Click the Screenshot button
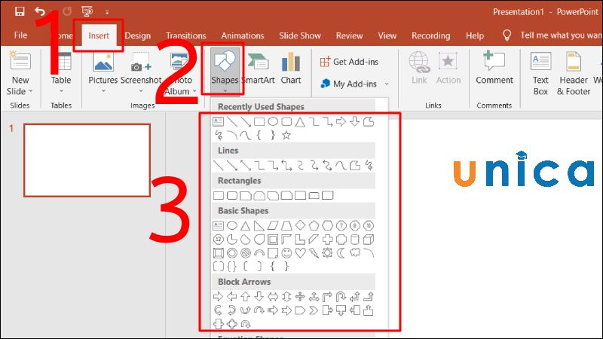This screenshot has height=339, width=603. pos(141,67)
